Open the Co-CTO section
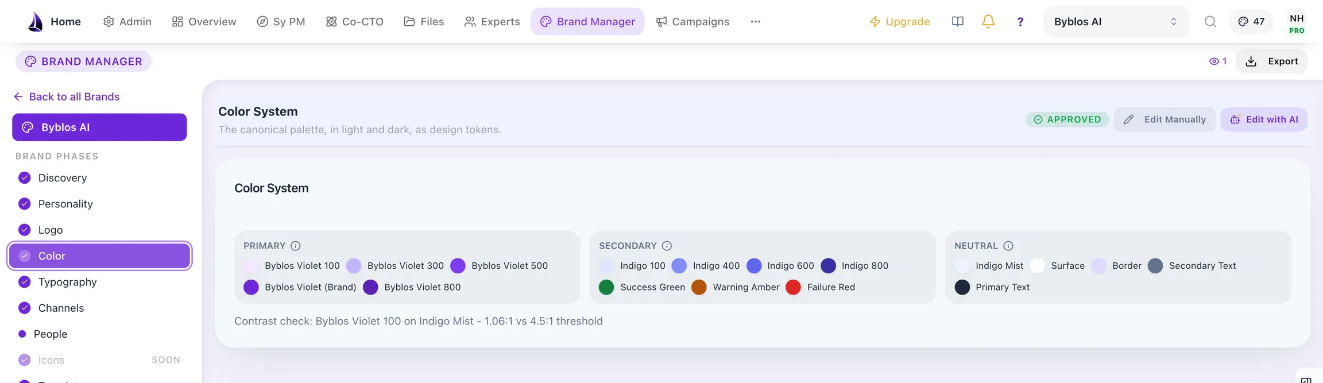The image size is (1323, 383). pyautogui.click(x=354, y=21)
